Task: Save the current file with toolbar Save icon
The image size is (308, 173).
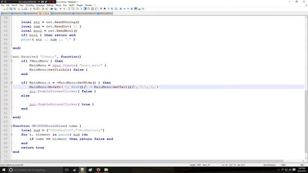Action: tap(11, 9)
